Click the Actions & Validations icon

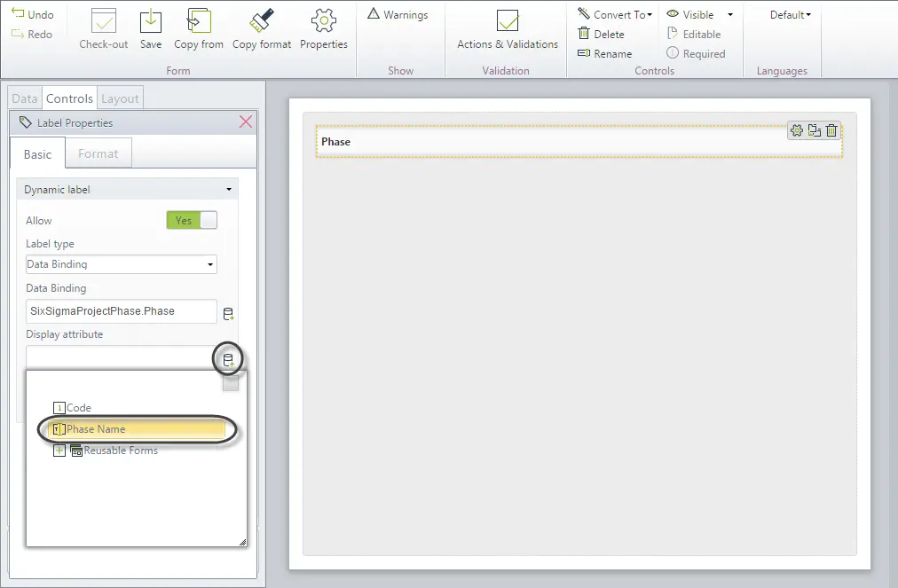tap(507, 21)
